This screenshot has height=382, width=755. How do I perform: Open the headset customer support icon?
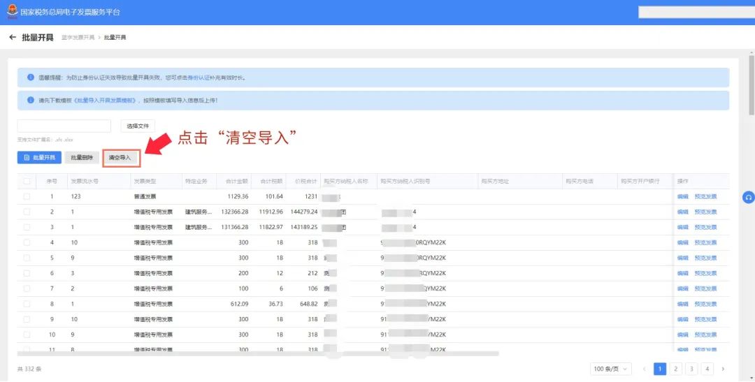point(748,197)
